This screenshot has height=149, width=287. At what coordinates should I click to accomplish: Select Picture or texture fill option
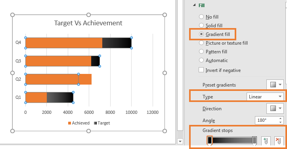click(x=201, y=43)
